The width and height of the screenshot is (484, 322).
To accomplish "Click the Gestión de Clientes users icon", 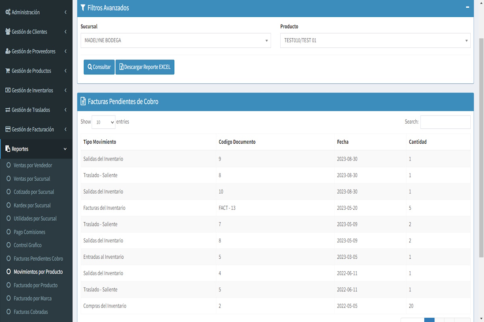I will coord(8,32).
